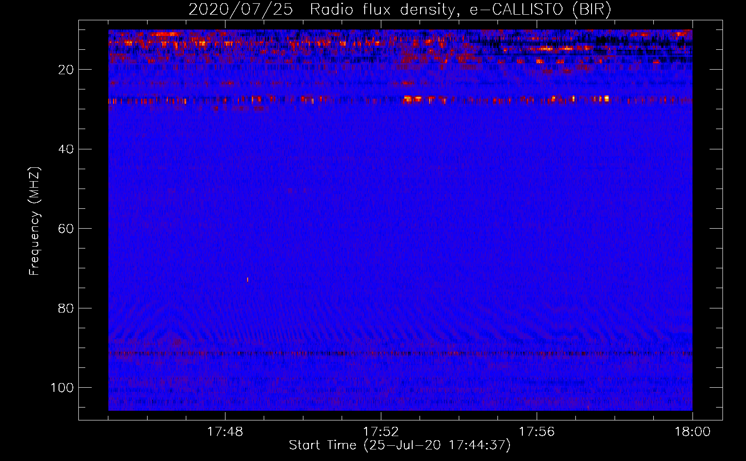The width and height of the screenshot is (746, 461).
Task: Click the 18:00 time tick label
Action: tap(693, 432)
